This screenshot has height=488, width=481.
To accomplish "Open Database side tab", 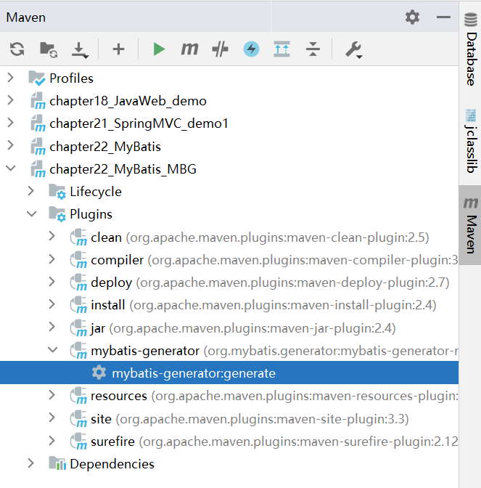I will pos(471,50).
